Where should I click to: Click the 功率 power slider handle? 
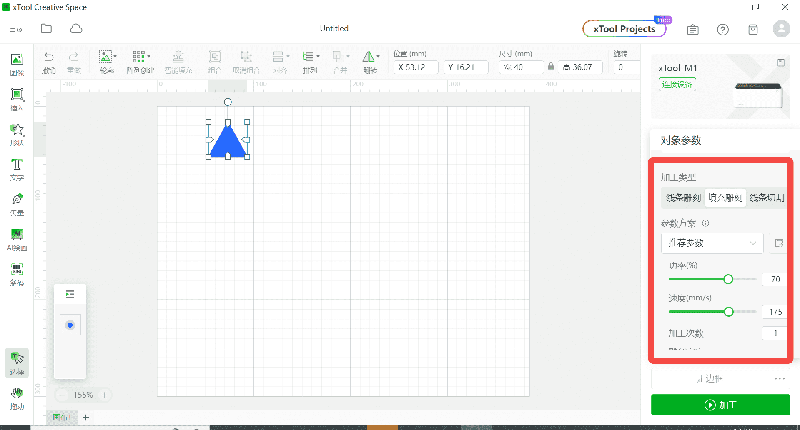pyautogui.click(x=728, y=279)
